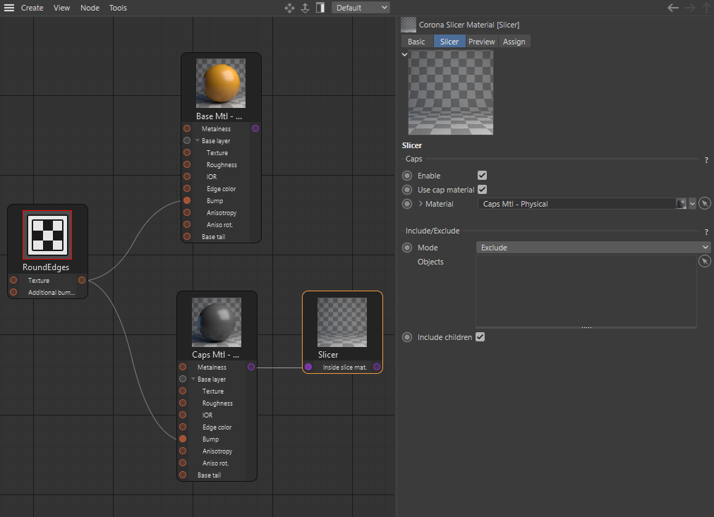
Task: Click the large Slicer material preview
Action: [451, 92]
